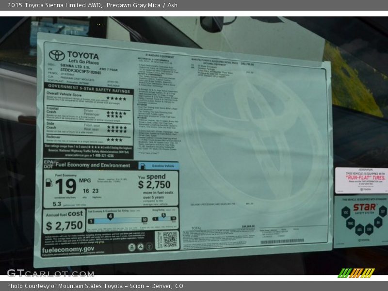
Task: Click the BA hexagon on Star Safety sticker
Action: (378, 222)
